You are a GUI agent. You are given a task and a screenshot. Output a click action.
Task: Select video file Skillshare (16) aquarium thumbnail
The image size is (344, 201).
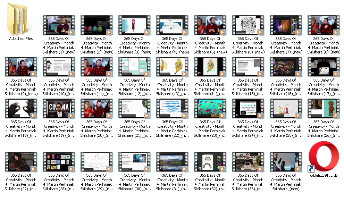tap(286, 67)
